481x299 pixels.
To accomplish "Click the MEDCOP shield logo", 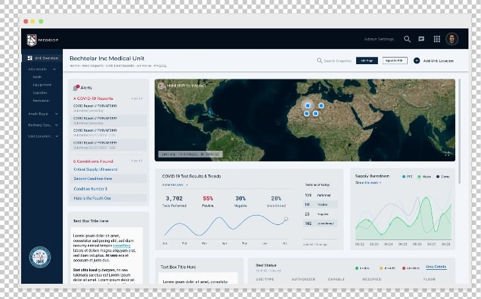I will coord(31,40).
